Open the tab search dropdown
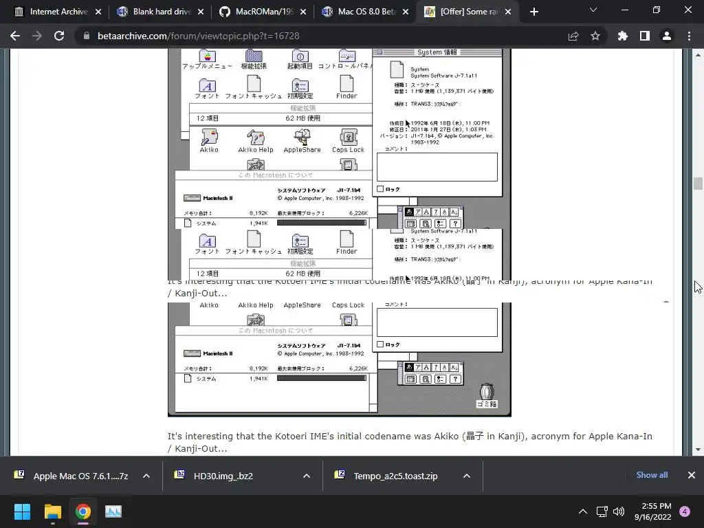 click(593, 10)
